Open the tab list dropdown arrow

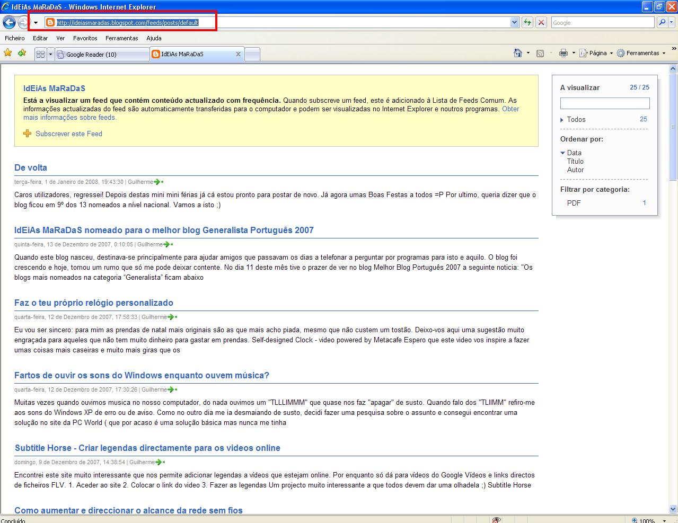coord(51,54)
